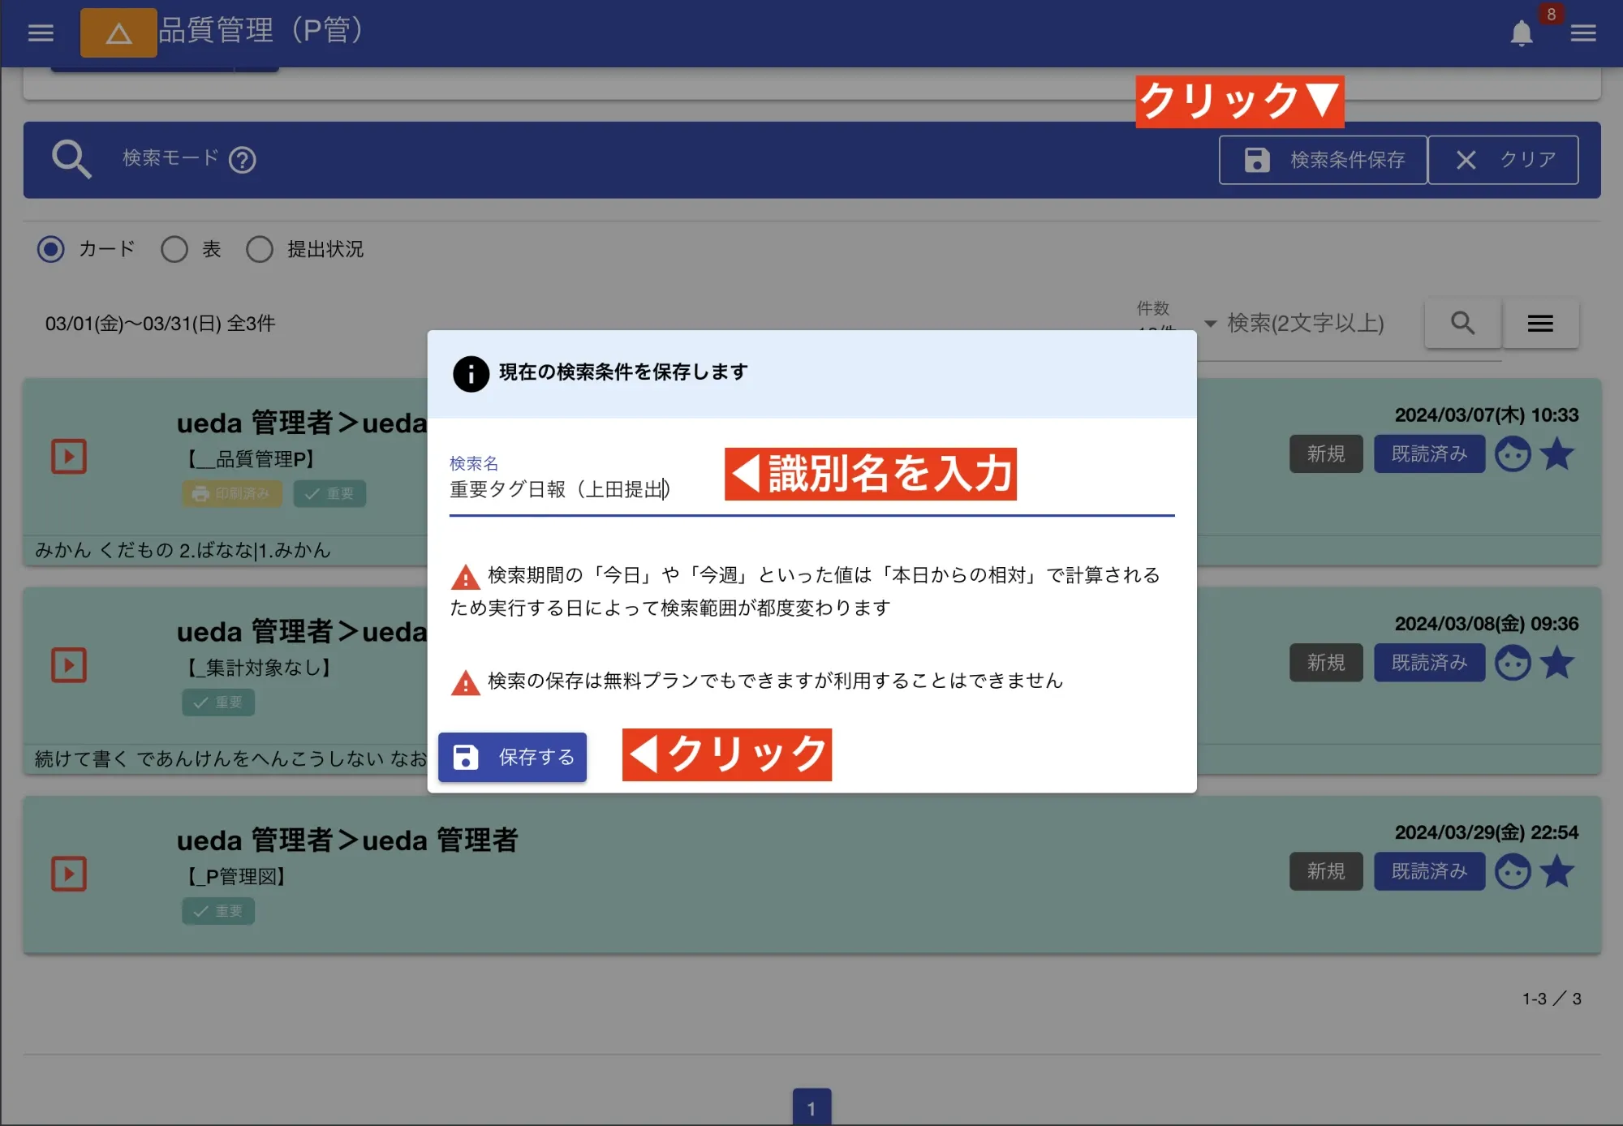The height and width of the screenshot is (1126, 1623).
Task: Click the sort/list icon beside the search box
Action: pos(1540,323)
